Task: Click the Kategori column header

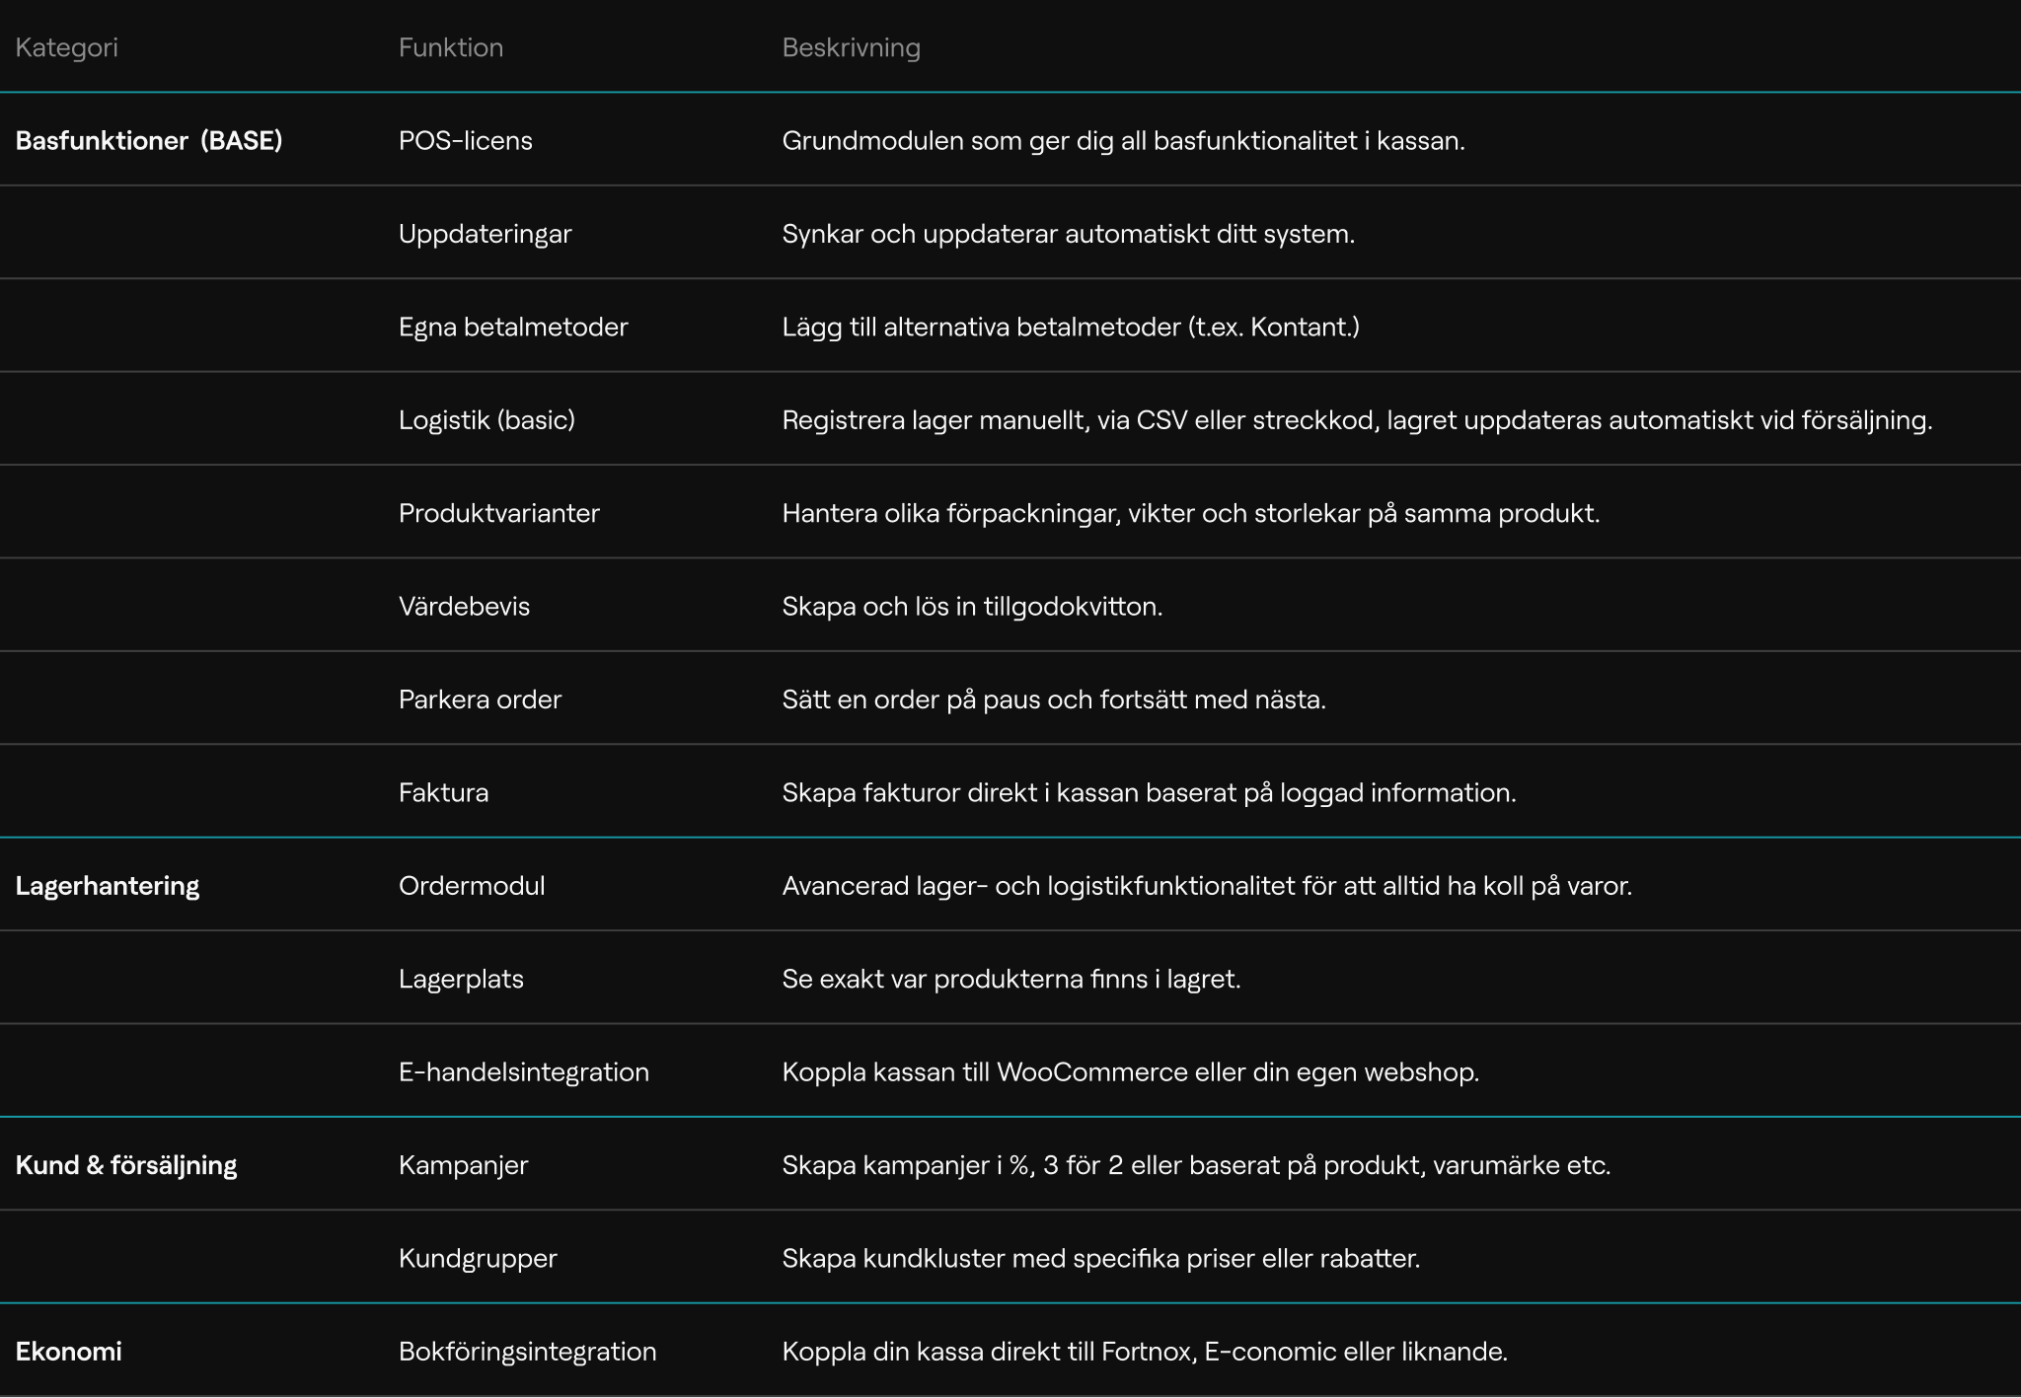Action: [x=66, y=47]
